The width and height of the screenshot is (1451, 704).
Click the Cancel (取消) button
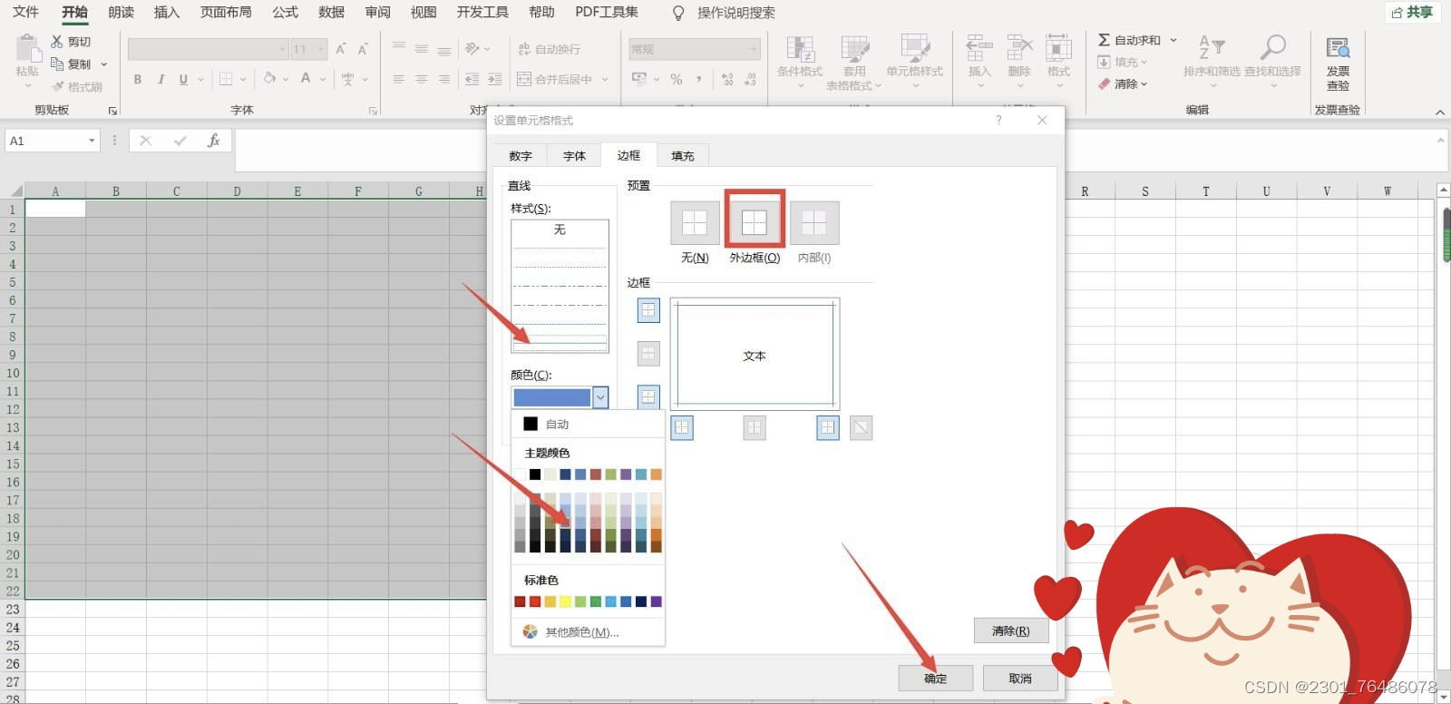(1020, 679)
